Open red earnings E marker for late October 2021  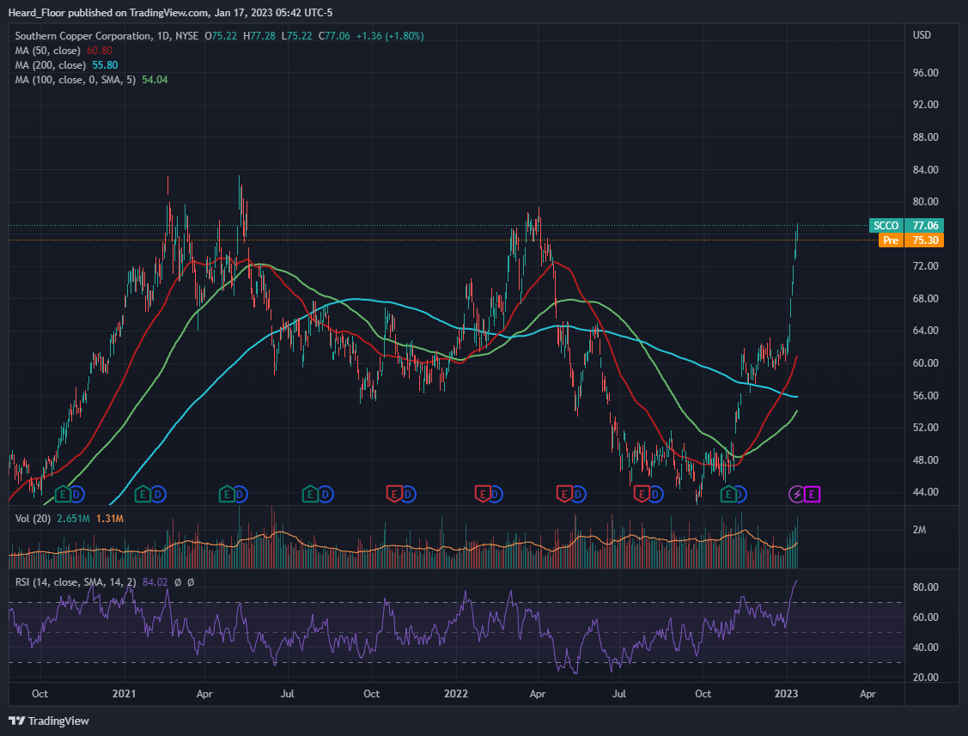click(394, 494)
